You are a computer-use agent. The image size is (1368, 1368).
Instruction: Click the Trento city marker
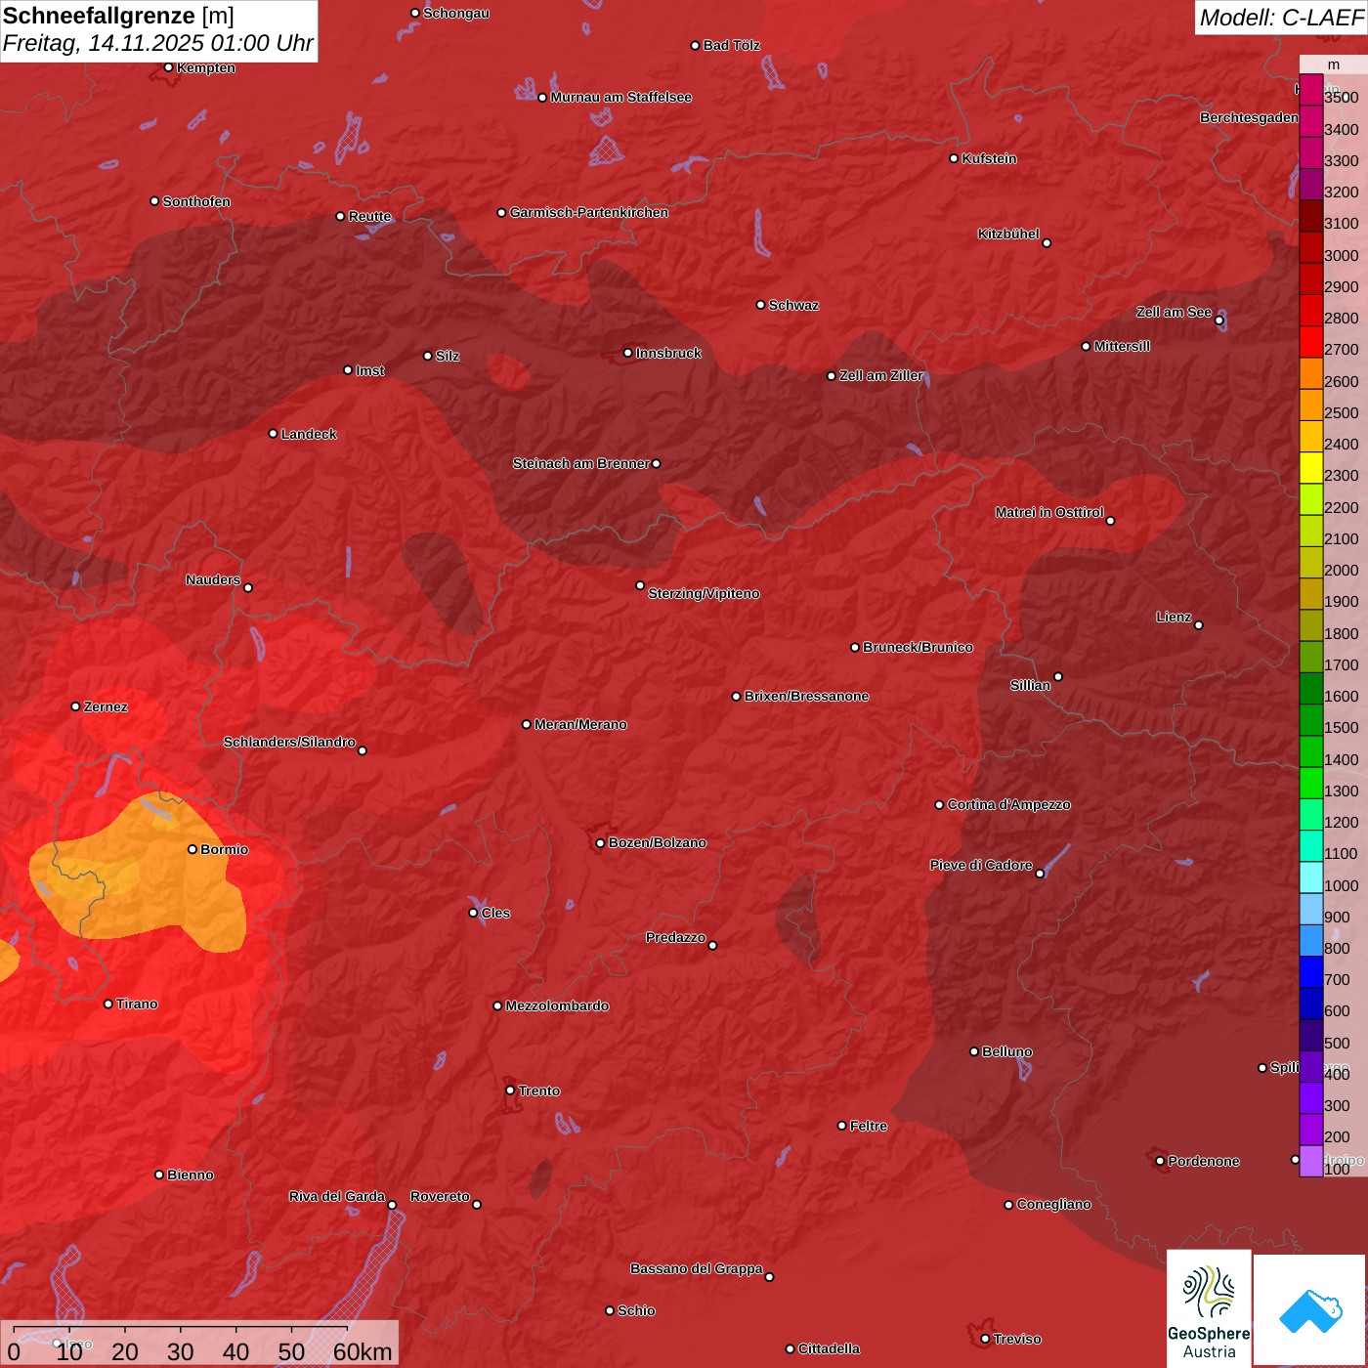[x=510, y=1090]
